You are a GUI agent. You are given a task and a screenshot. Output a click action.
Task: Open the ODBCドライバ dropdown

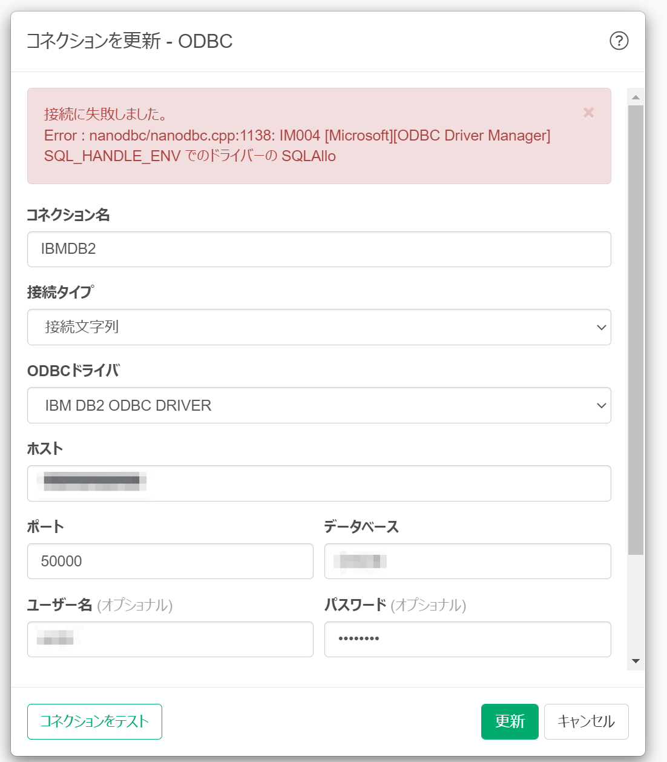(x=319, y=405)
